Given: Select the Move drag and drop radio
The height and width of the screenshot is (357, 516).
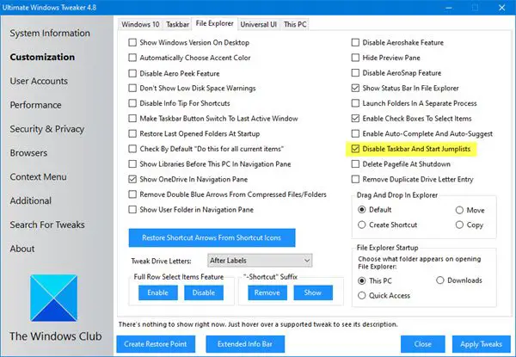Looking at the screenshot, I should click(459, 210).
